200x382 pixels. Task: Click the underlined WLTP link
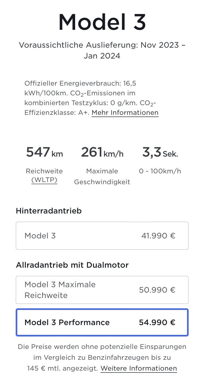44,180
